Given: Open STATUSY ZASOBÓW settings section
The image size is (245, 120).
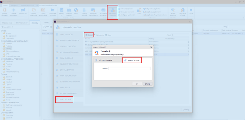Looking at the screenshot, I should pyautogui.click(x=68, y=47).
